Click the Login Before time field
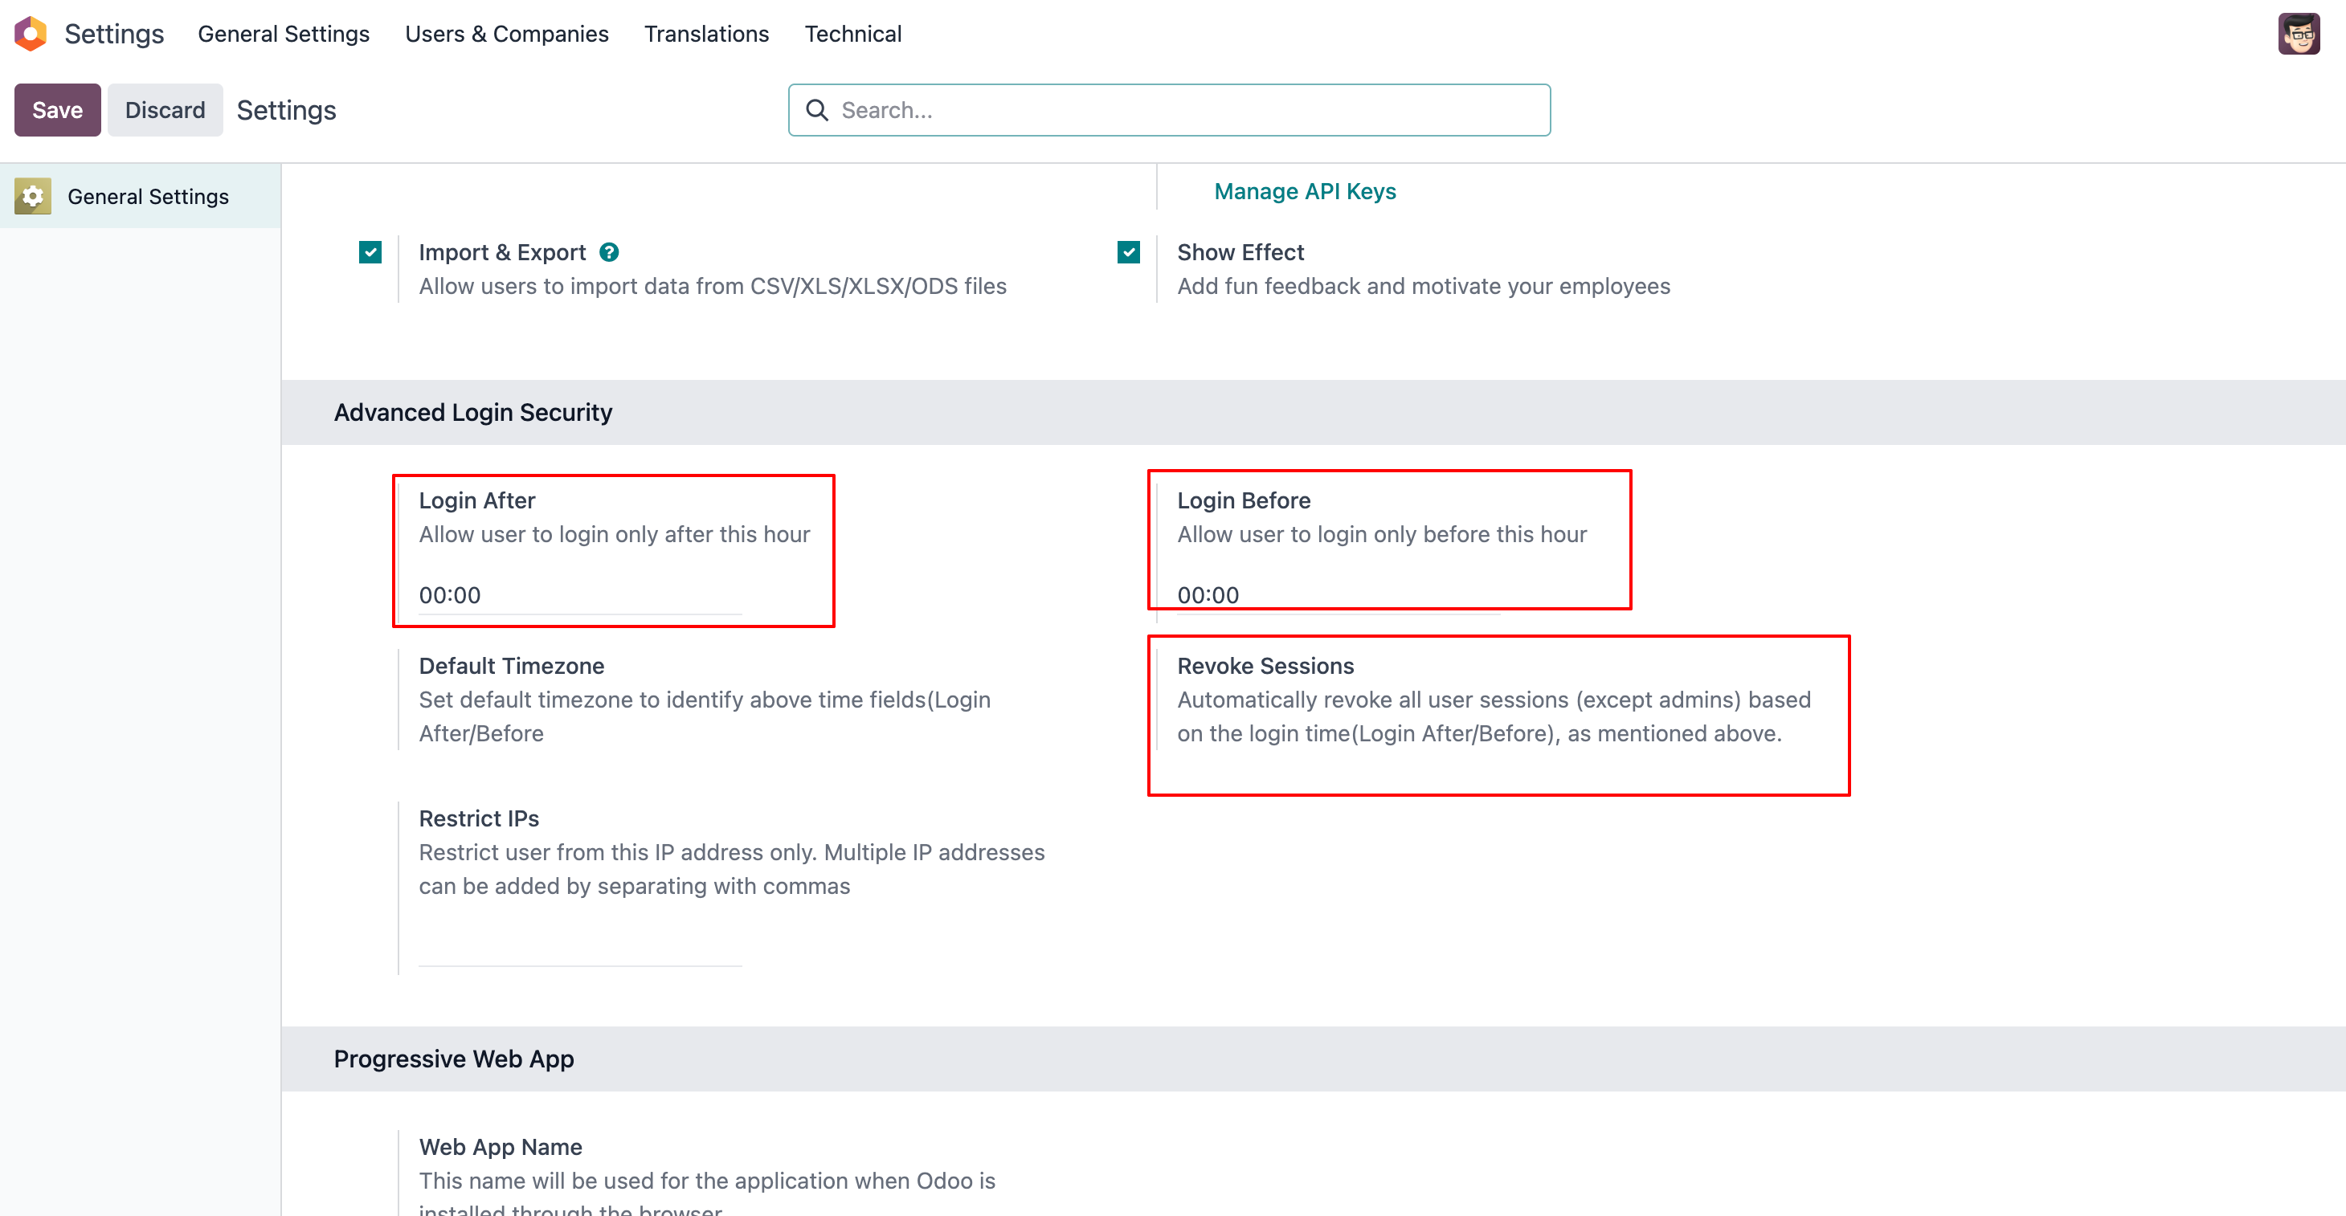 (1338, 595)
